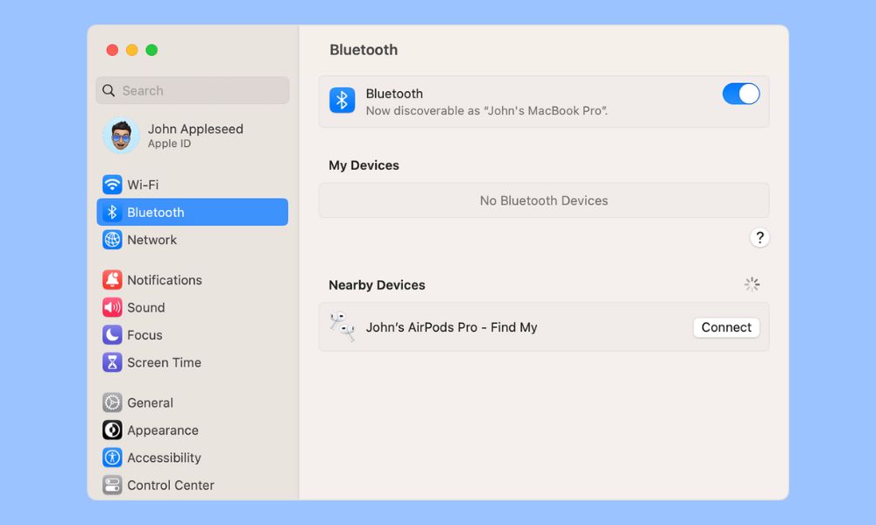This screenshot has width=876, height=525.
Task: Open Focus settings moon icon
Action: [x=112, y=335]
